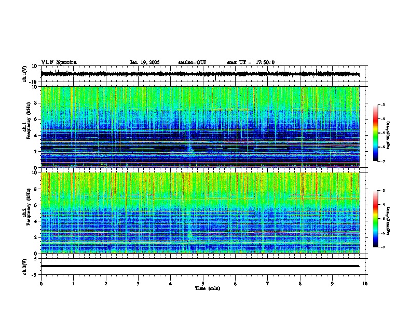Click the "Time (min)" x-axis label

click(x=208, y=288)
